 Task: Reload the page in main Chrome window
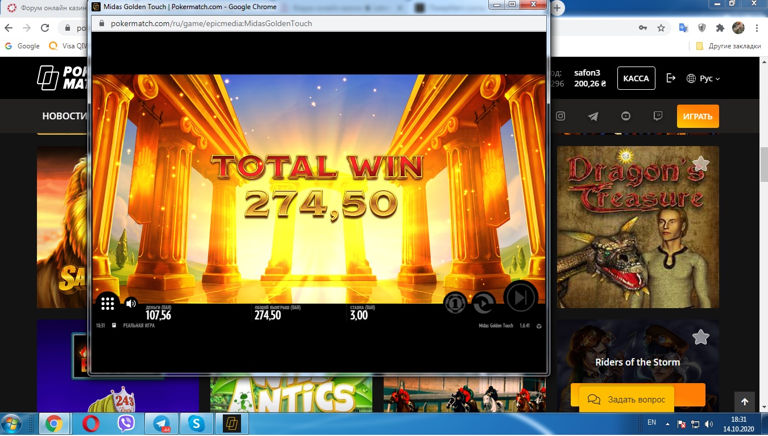[x=45, y=28]
